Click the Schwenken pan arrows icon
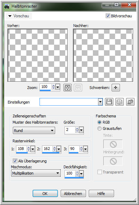 pyautogui.click(x=116, y=88)
